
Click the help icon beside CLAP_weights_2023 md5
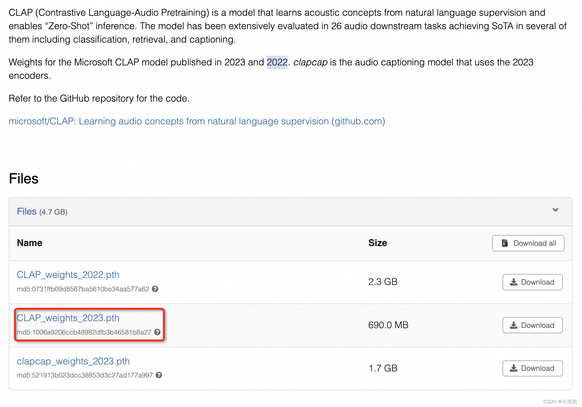coord(157,332)
